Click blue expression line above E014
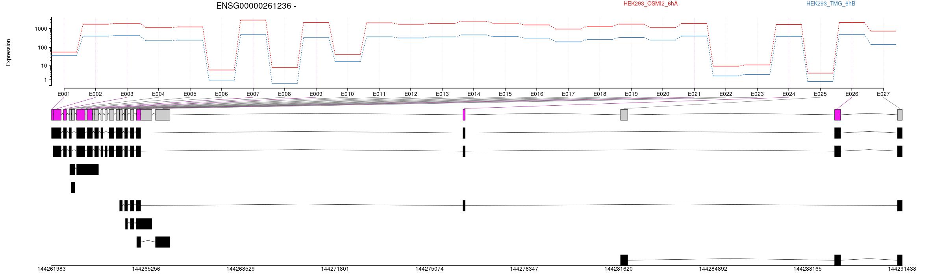945x275 pixels. pyautogui.click(x=474, y=35)
